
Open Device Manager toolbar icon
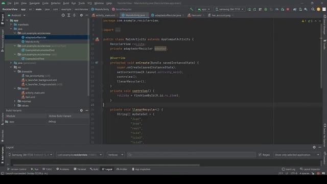[300, 9]
